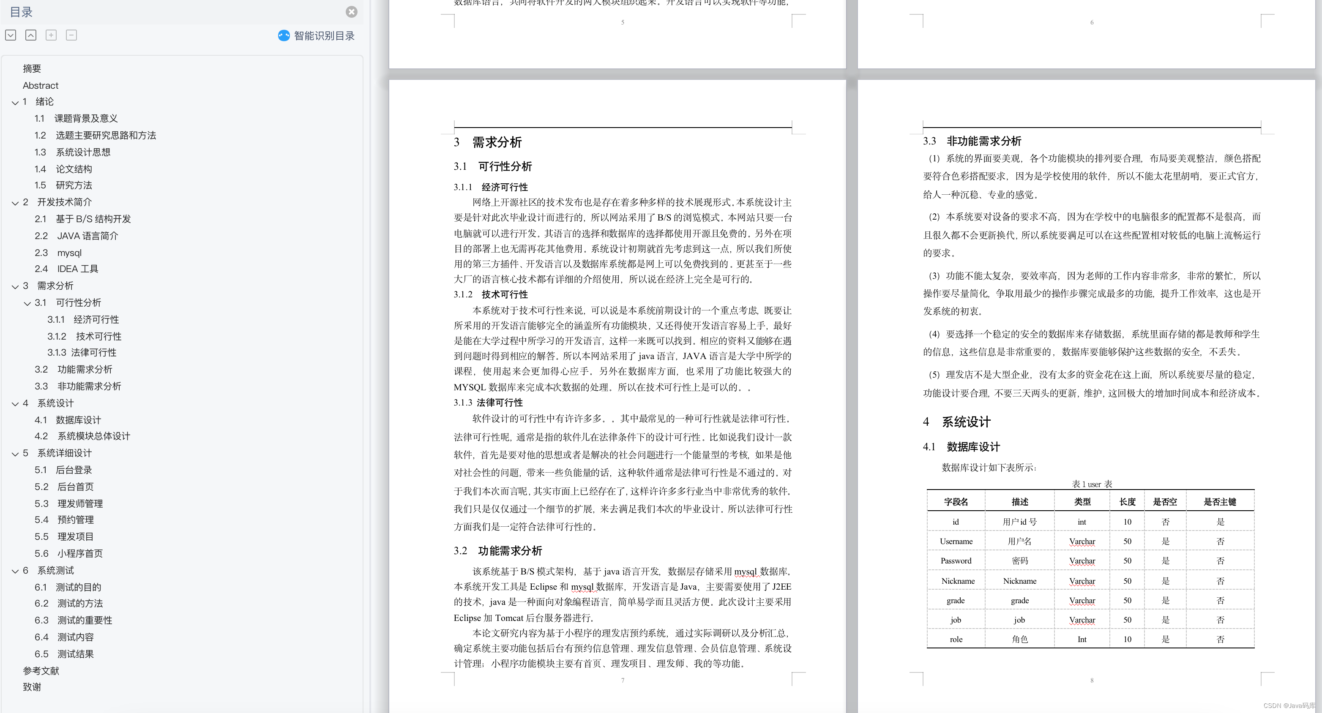Select outline entry 6.2 测试的方法

tap(69, 603)
